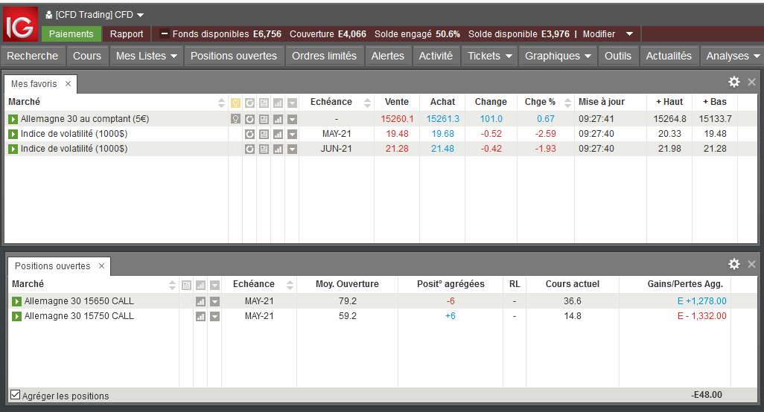Image resolution: width=764 pixels, height=412 pixels.
Task: Click the alert bulb icon for Allemagne 30 au comptant
Action: click(x=235, y=119)
